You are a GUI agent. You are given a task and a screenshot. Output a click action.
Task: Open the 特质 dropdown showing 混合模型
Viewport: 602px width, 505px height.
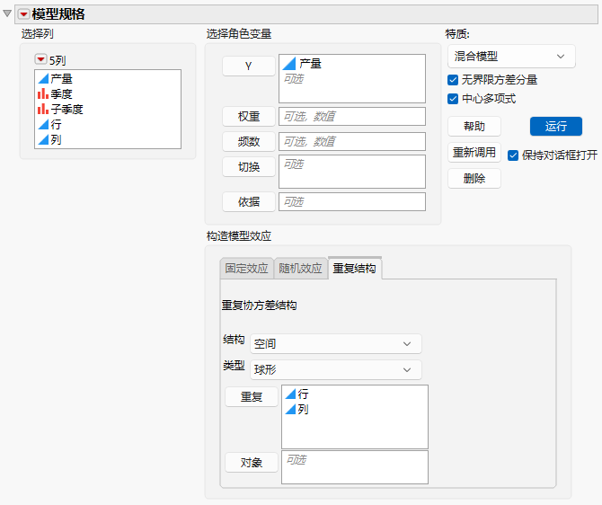(x=511, y=57)
